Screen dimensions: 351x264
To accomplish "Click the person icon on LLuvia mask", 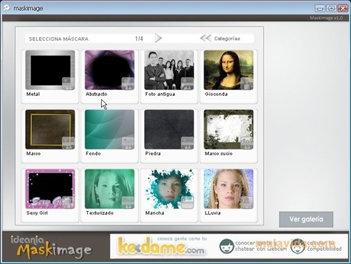I will (x=247, y=202).
